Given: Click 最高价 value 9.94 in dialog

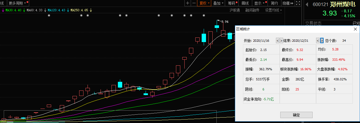Looking at the screenshot, I should (300, 60).
